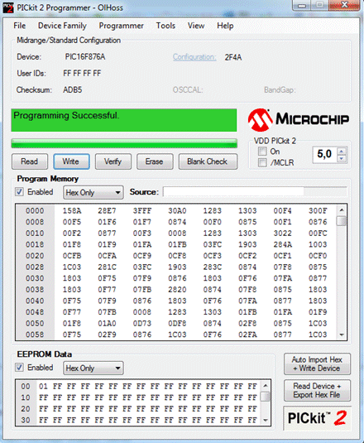This screenshot has width=364, height=443.
Task: Click the Source field
Action: (x=255, y=192)
